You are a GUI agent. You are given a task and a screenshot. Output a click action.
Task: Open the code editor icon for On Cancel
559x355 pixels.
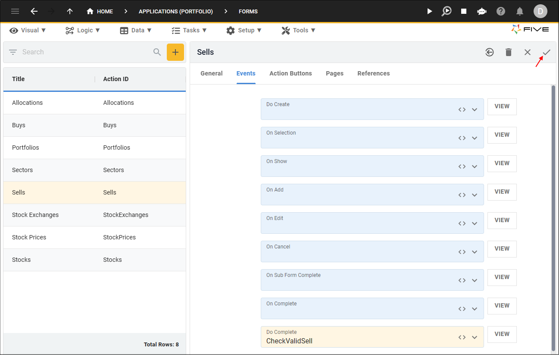[462, 252]
